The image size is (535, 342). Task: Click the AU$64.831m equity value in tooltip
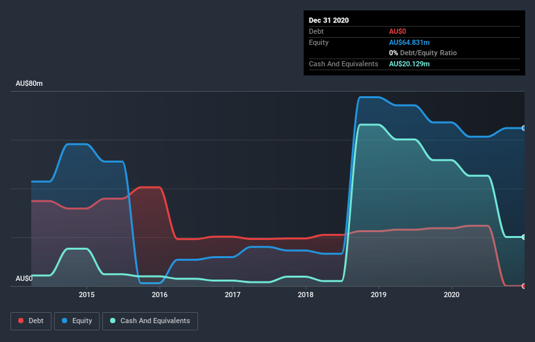[x=409, y=42]
